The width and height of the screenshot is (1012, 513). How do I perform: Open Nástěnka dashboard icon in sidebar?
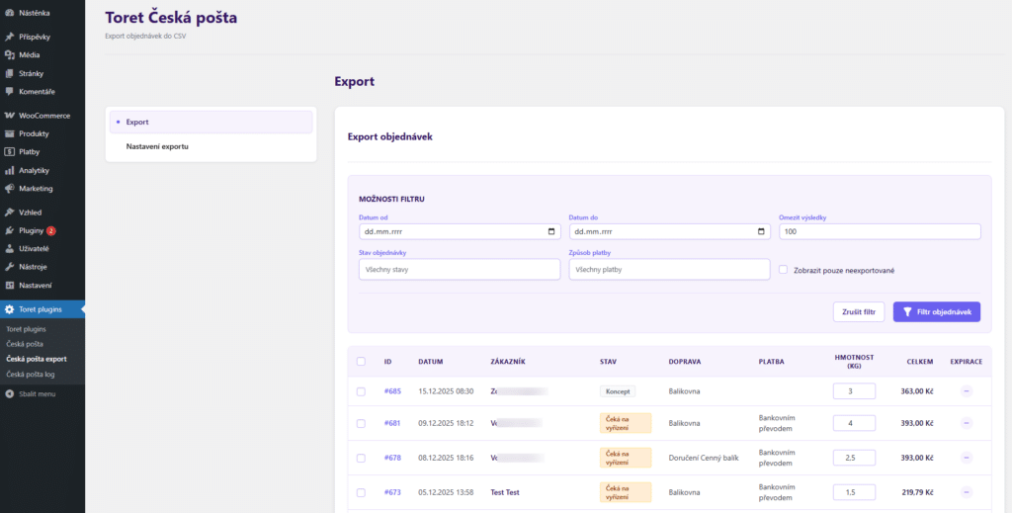[x=10, y=13]
